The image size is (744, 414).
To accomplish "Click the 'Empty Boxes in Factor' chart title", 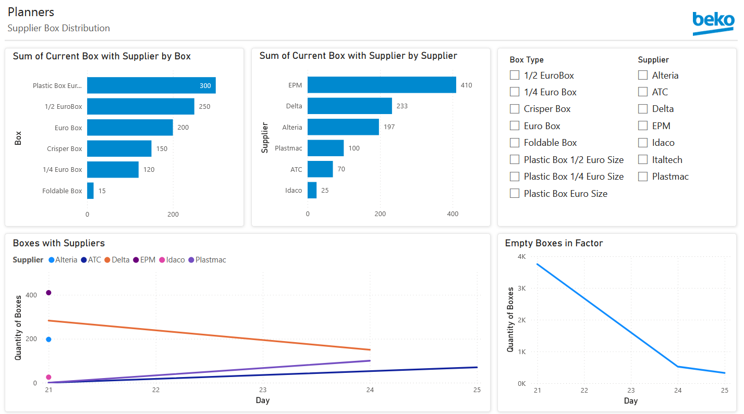I will pos(554,243).
